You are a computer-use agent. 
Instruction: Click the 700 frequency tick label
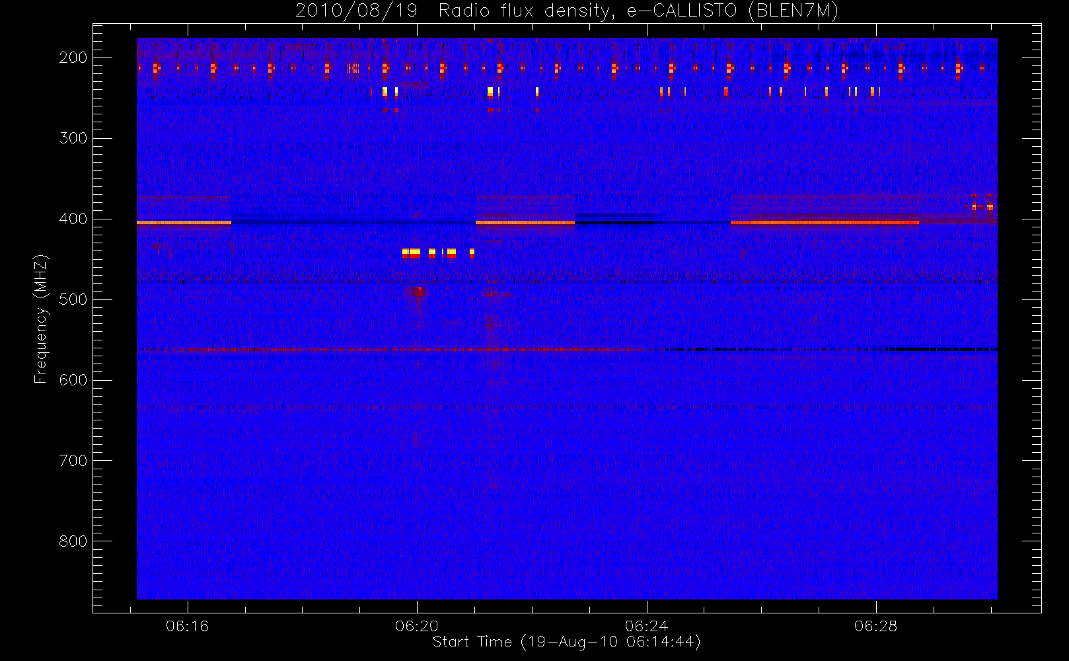73,461
